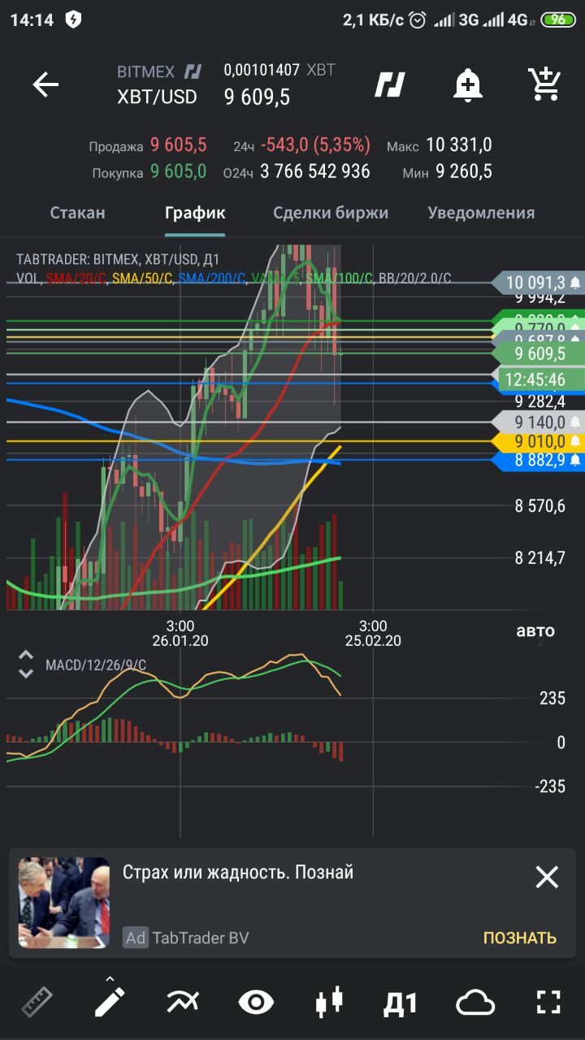Tap the status bar battery indicator
Image resolution: width=585 pixels, height=1040 pixels.
point(558,20)
